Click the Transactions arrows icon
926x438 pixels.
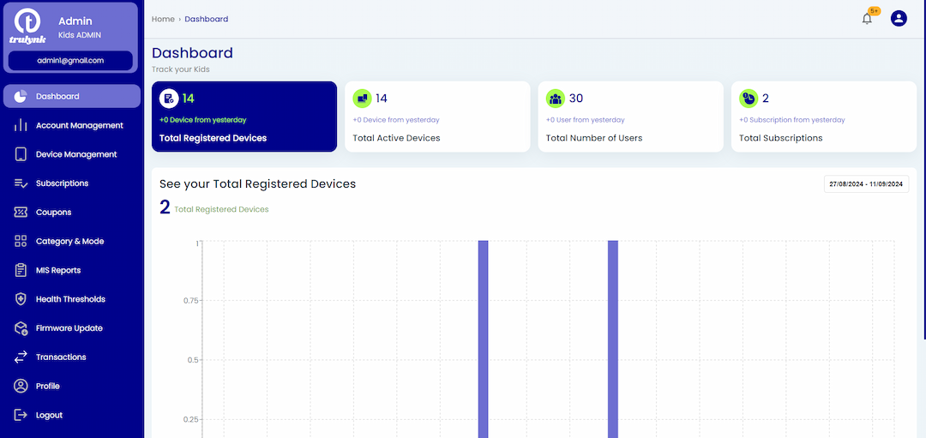pyautogui.click(x=21, y=357)
